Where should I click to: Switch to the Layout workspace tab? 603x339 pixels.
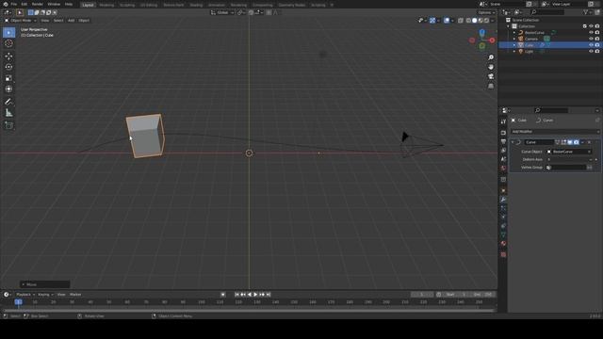88,5
